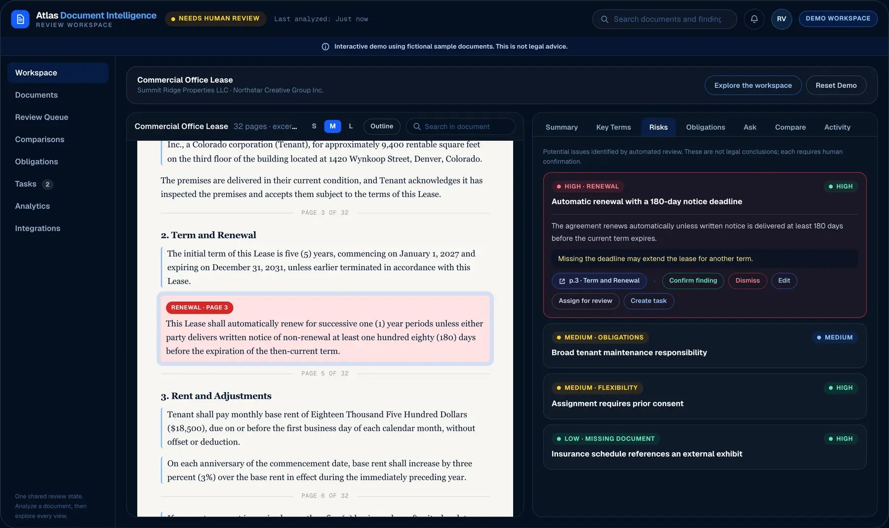Open the RV user avatar menu
The image size is (889, 528).
(x=781, y=19)
